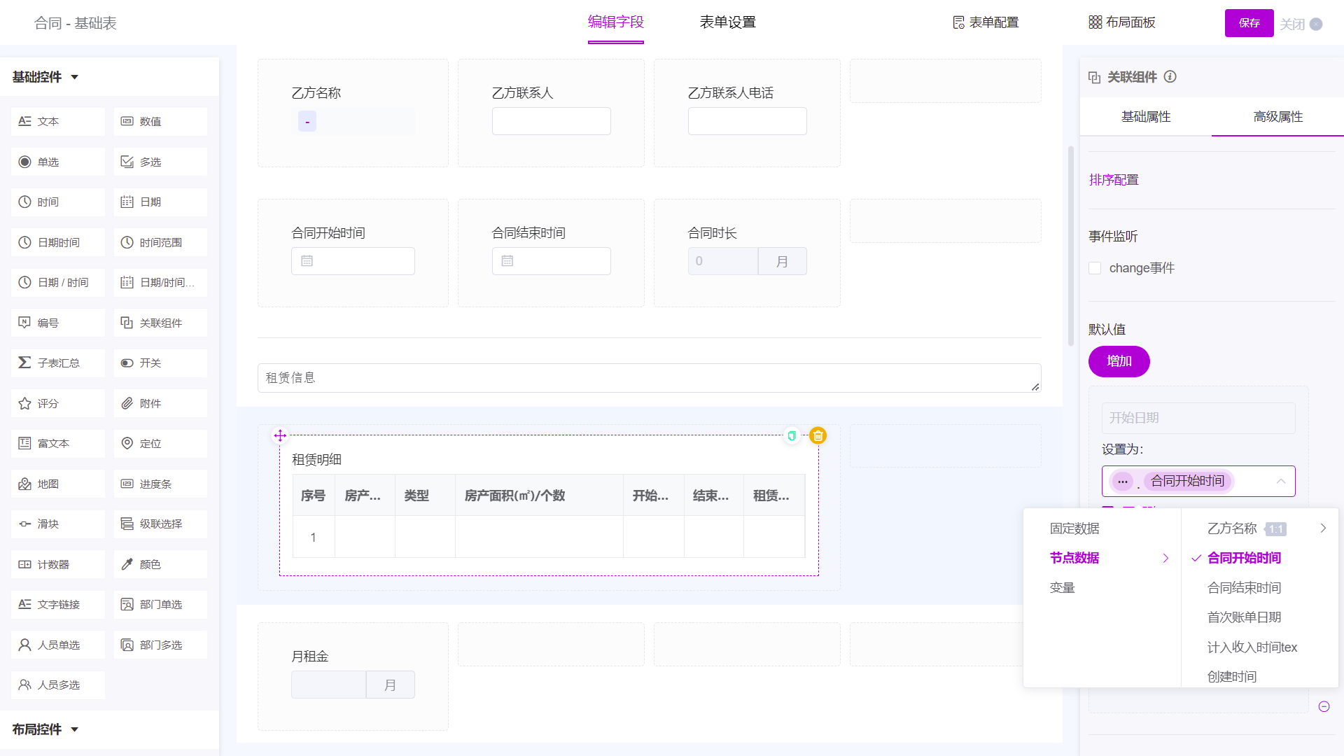
Task: Add the 多选 multi-select control
Action: (x=160, y=162)
